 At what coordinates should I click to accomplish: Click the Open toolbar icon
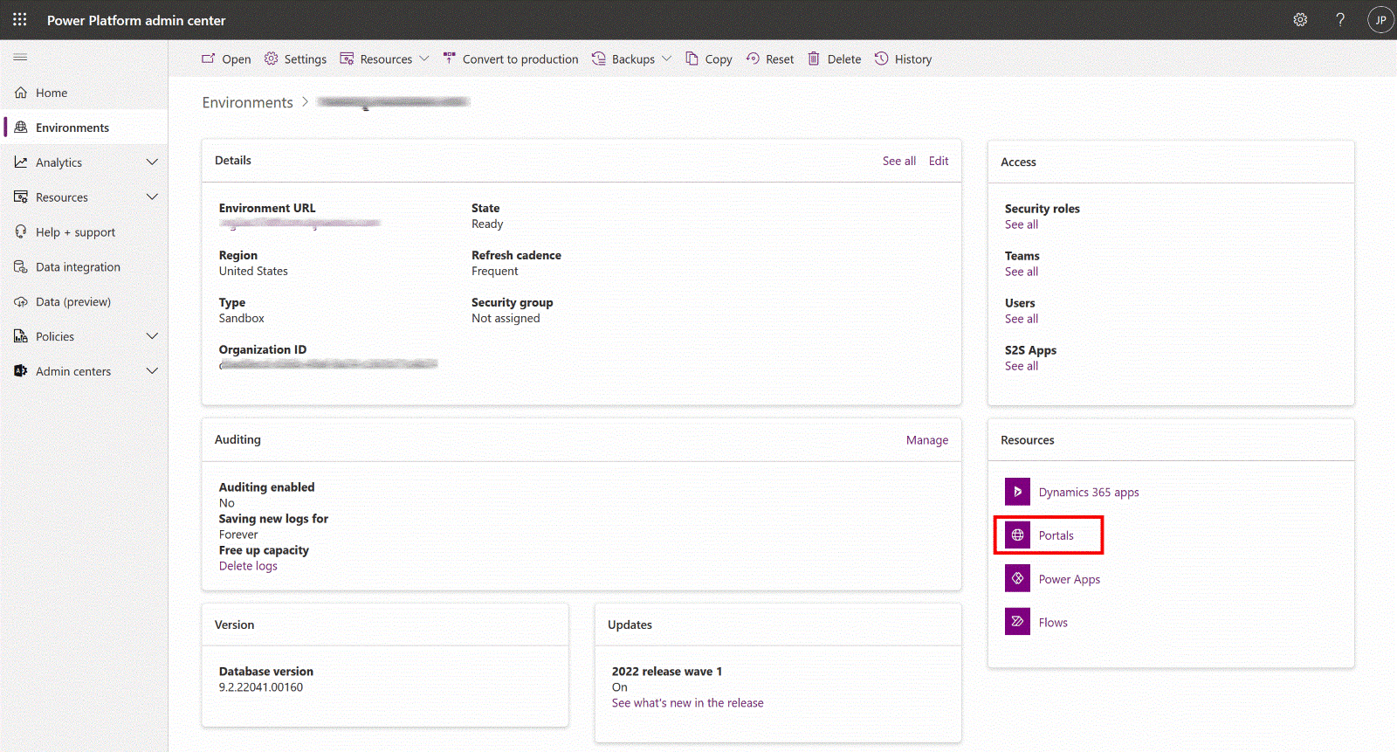pyautogui.click(x=208, y=59)
